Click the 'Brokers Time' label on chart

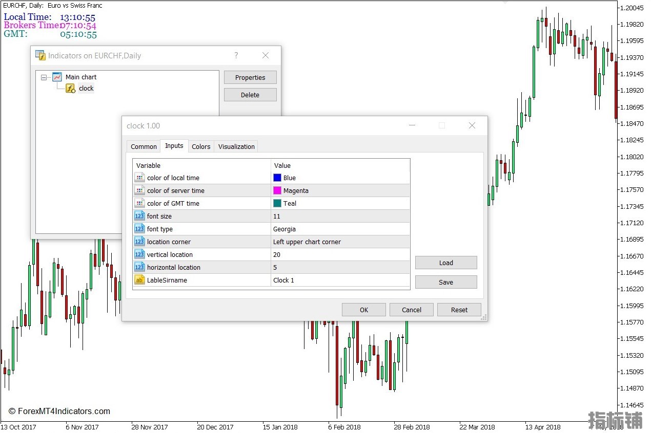pyautogui.click(x=32, y=25)
